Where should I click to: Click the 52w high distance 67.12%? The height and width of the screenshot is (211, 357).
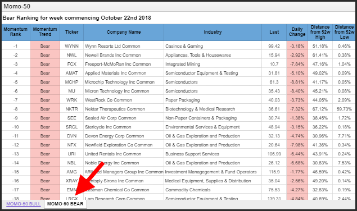[320, 109]
